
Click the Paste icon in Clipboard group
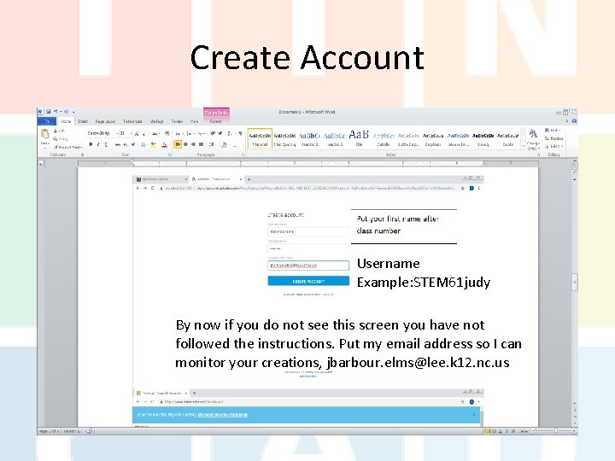tap(44, 136)
